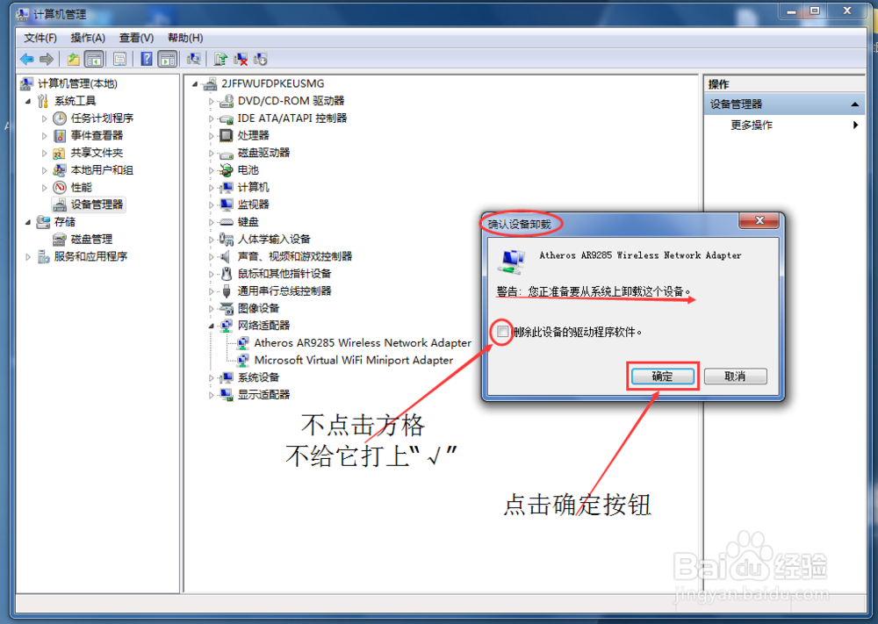Click the 电池 battery icon

[227, 170]
